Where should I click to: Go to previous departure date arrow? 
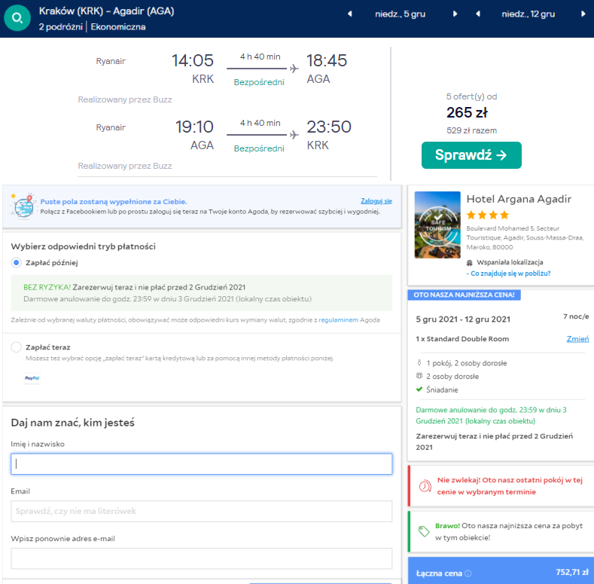tap(350, 14)
